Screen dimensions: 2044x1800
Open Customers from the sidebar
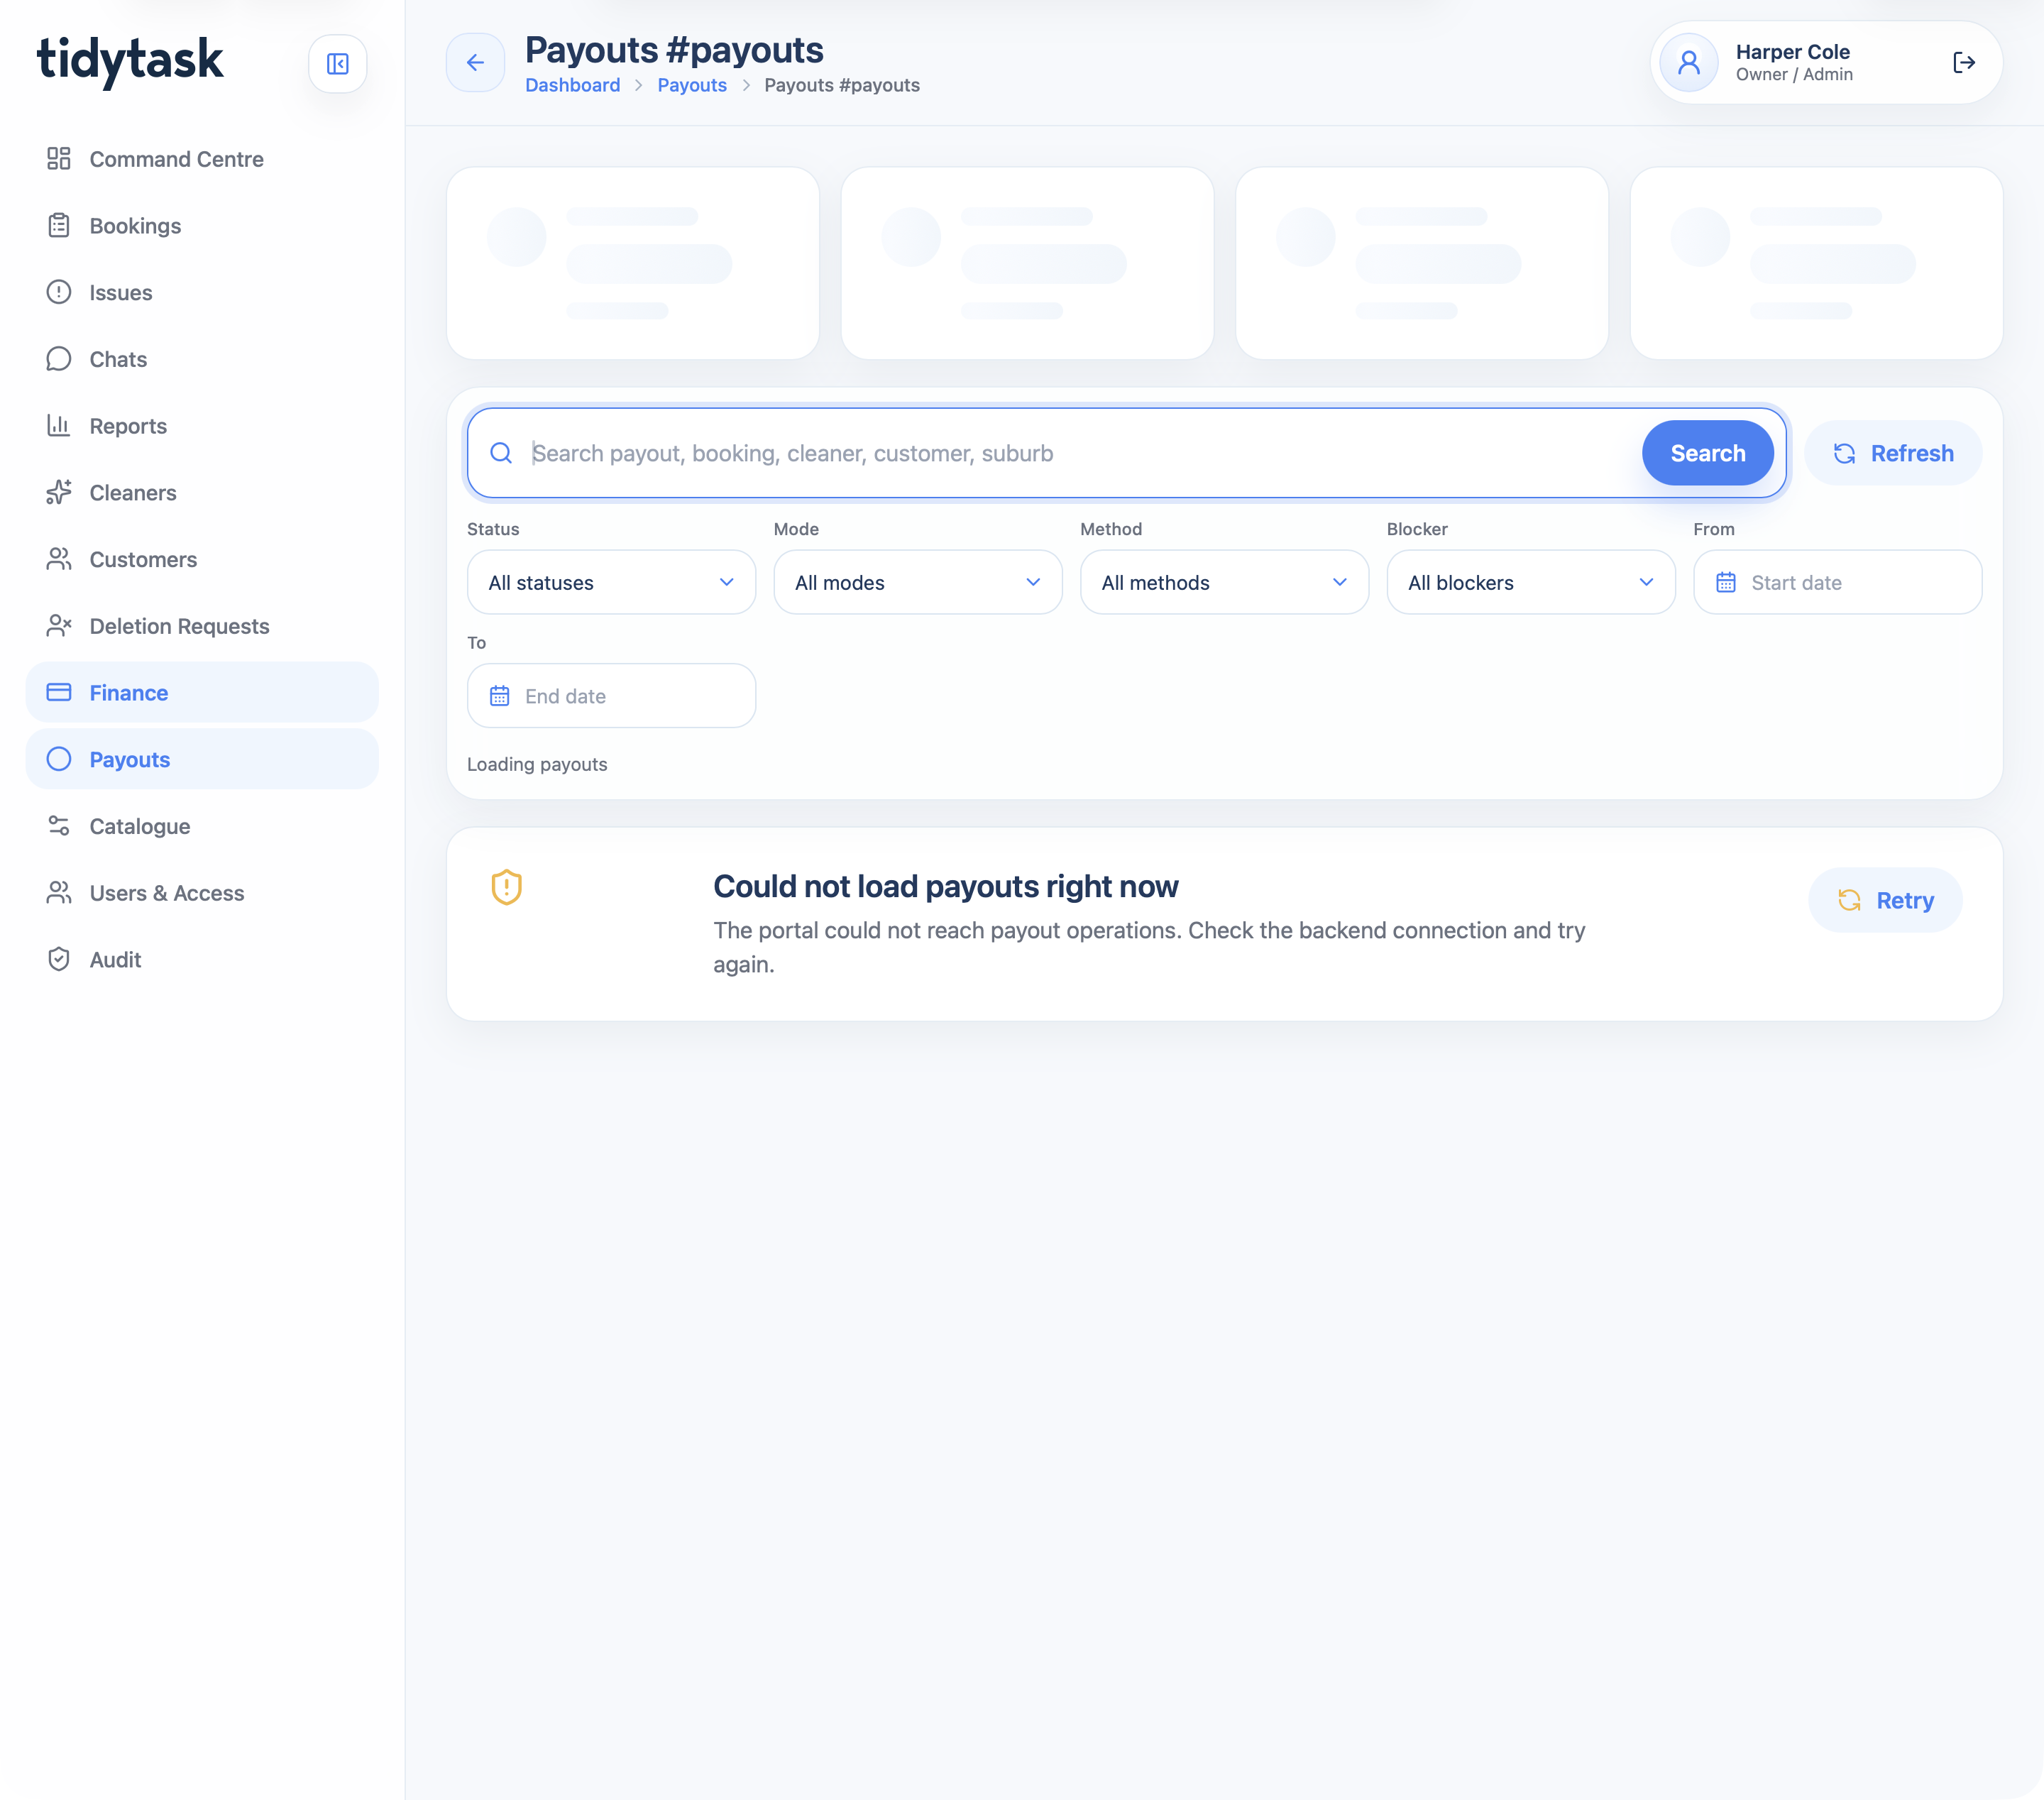coord(202,559)
